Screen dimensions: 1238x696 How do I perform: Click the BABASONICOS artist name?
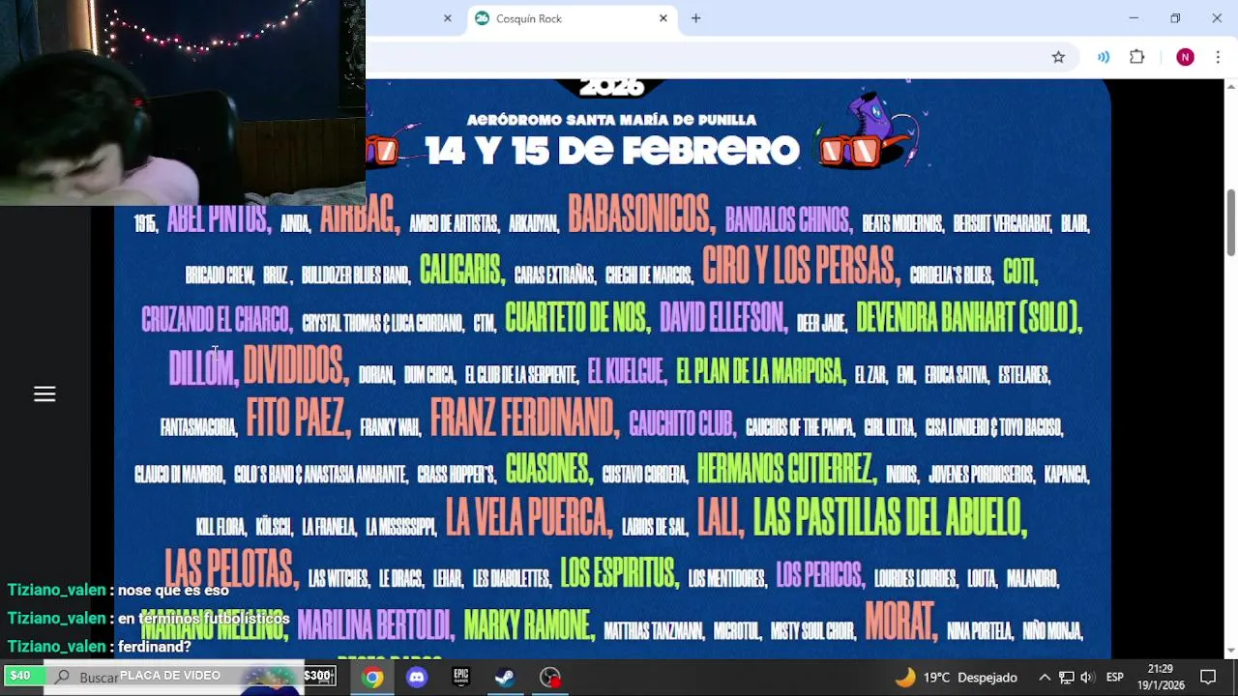coord(641,215)
